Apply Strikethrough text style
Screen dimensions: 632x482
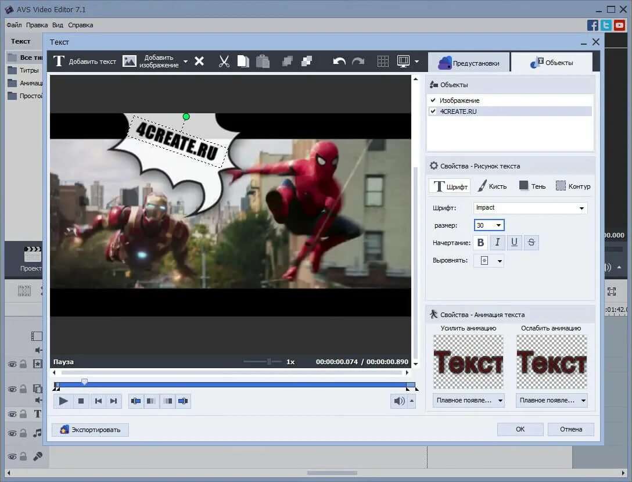point(532,243)
